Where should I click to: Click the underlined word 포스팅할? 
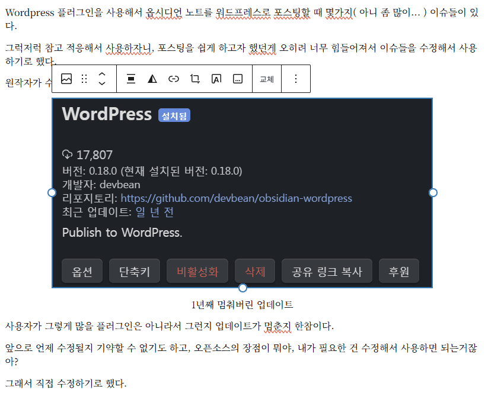(292, 13)
